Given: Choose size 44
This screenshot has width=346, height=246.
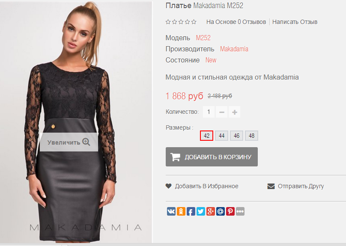Looking at the screenshot, I should 221,136.
